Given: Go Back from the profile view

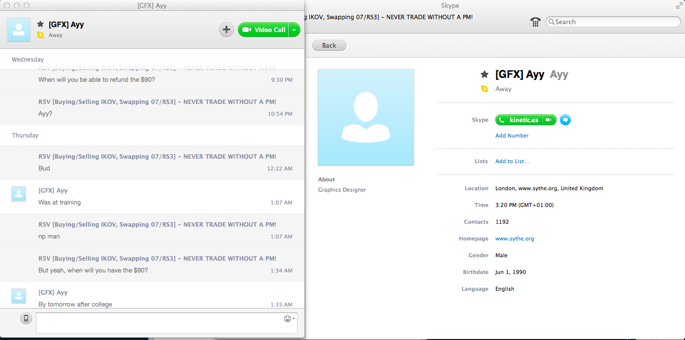Looking at the screenshot, I should point(329,45).
